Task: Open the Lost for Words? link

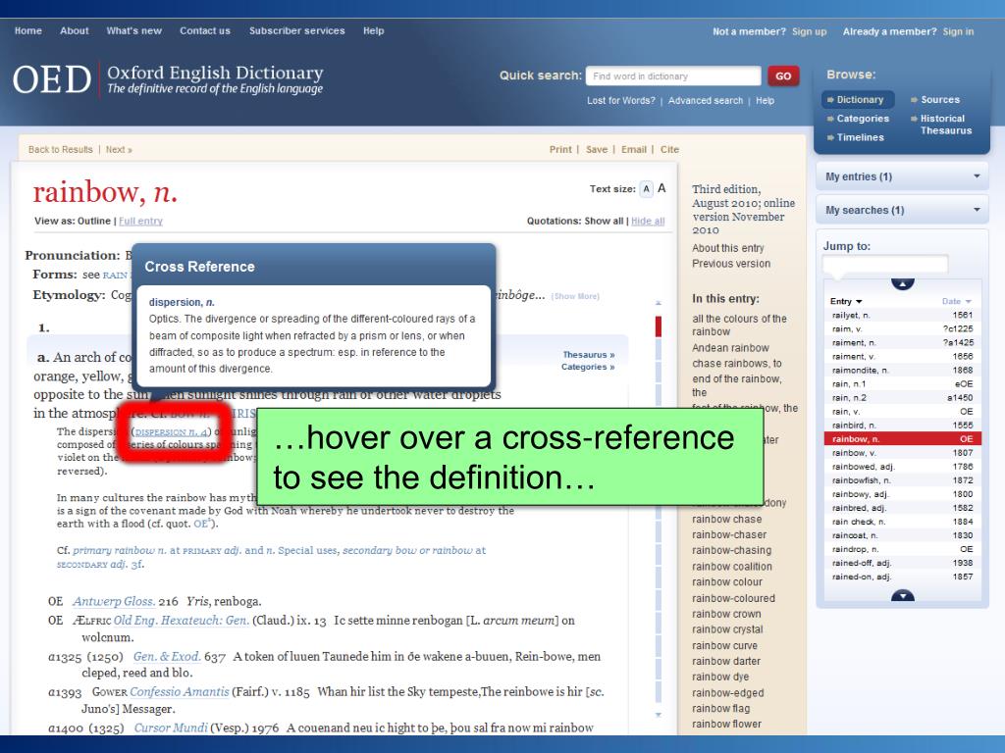Action: (x=621, y=101)
